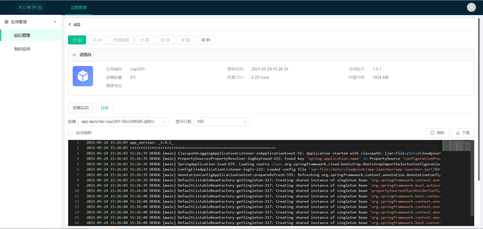Open the 显示行数 dropdown showing 100

[222, 121]
